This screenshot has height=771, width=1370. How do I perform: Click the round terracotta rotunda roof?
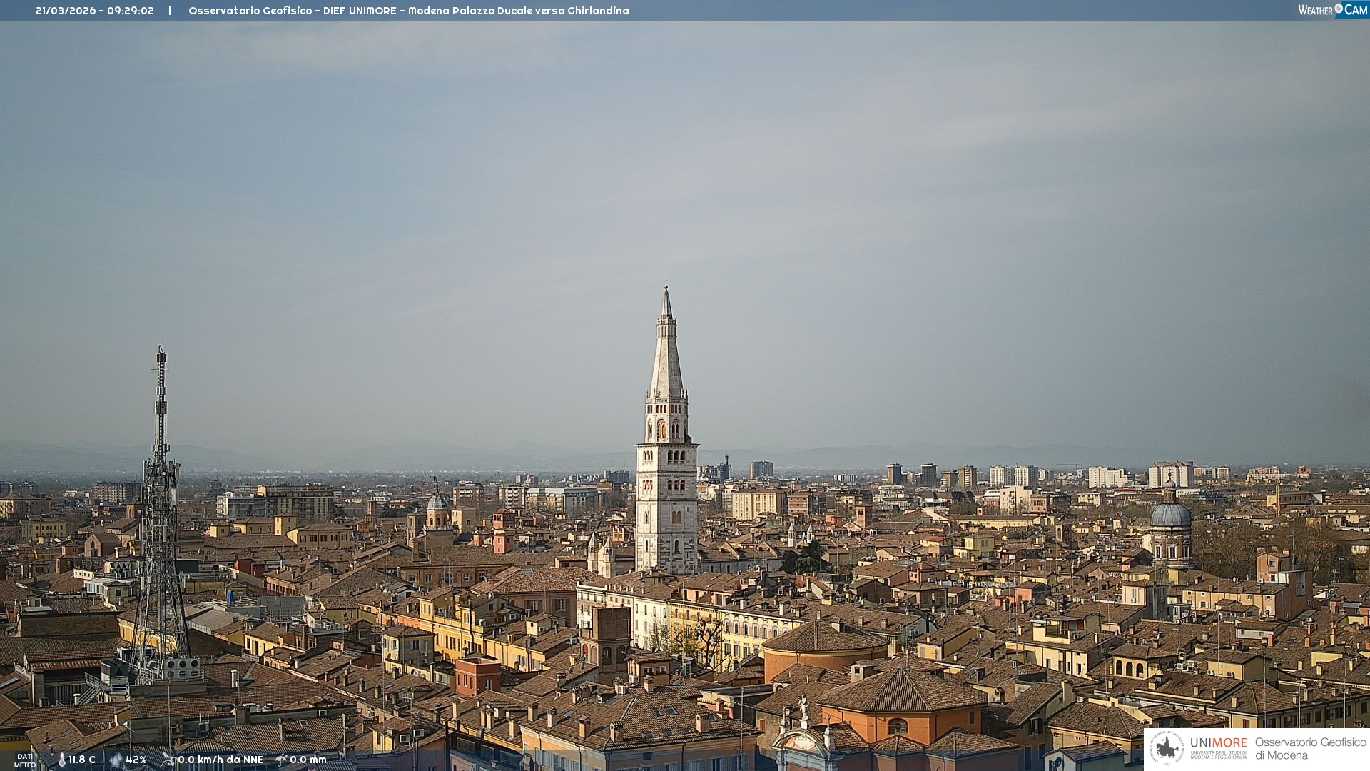click(x=825, y=637)
